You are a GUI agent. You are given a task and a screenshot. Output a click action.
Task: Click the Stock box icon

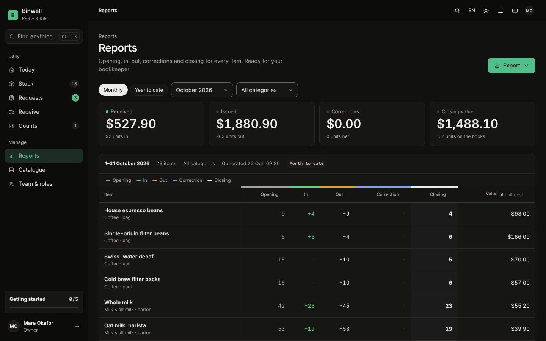pos(12,84)
